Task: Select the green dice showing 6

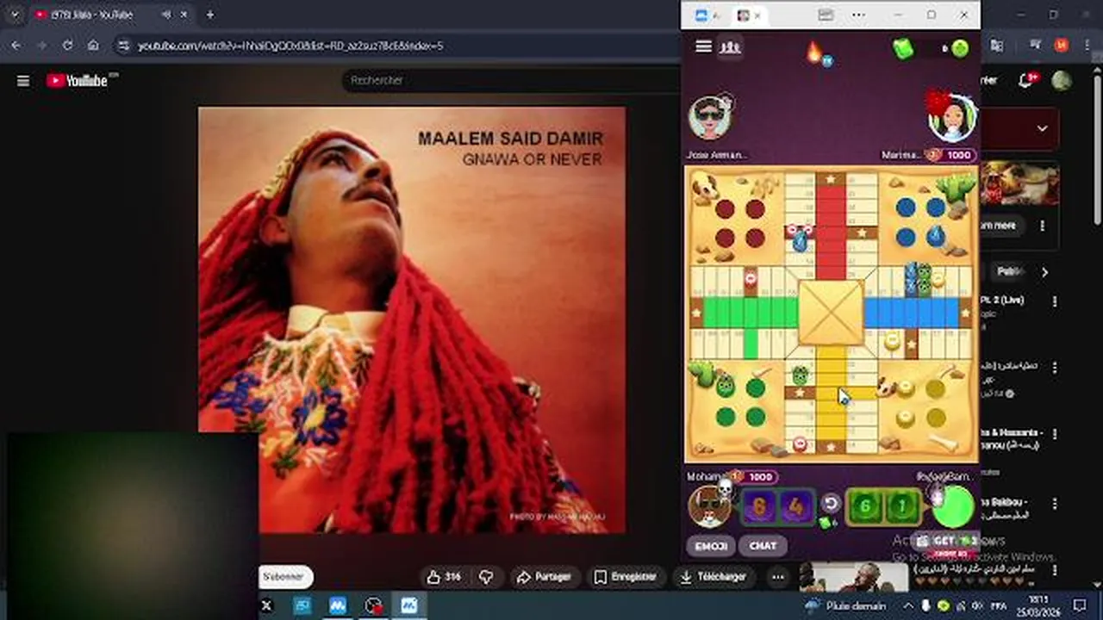Action: 866,507
